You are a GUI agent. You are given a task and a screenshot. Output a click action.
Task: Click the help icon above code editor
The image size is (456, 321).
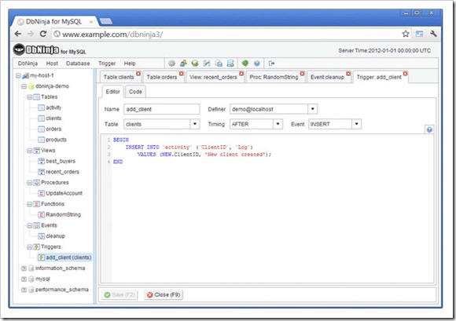pos(429,129)
